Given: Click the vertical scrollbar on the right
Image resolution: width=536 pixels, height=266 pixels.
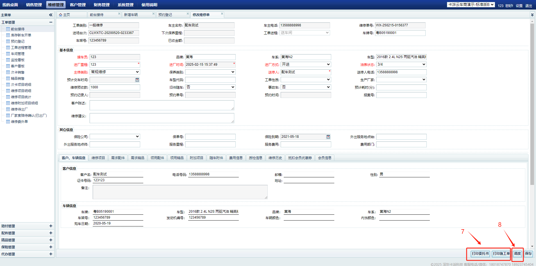Looking at the screenshot, I should [532, 104].
